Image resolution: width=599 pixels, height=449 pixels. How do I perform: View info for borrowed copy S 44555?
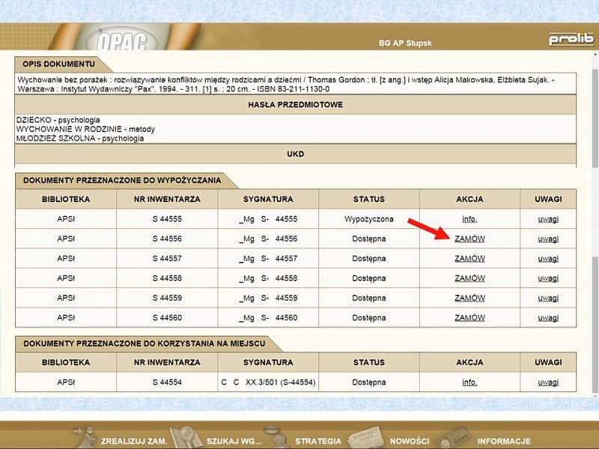click(469, 219)
